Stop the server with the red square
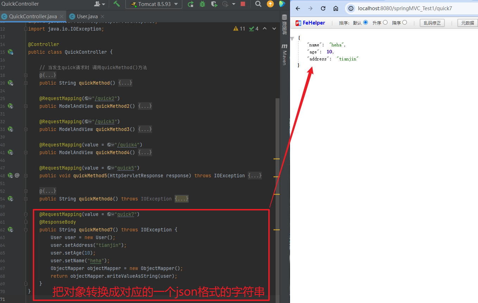The height and width of the screenshot is (303, 478). [243, 4]
